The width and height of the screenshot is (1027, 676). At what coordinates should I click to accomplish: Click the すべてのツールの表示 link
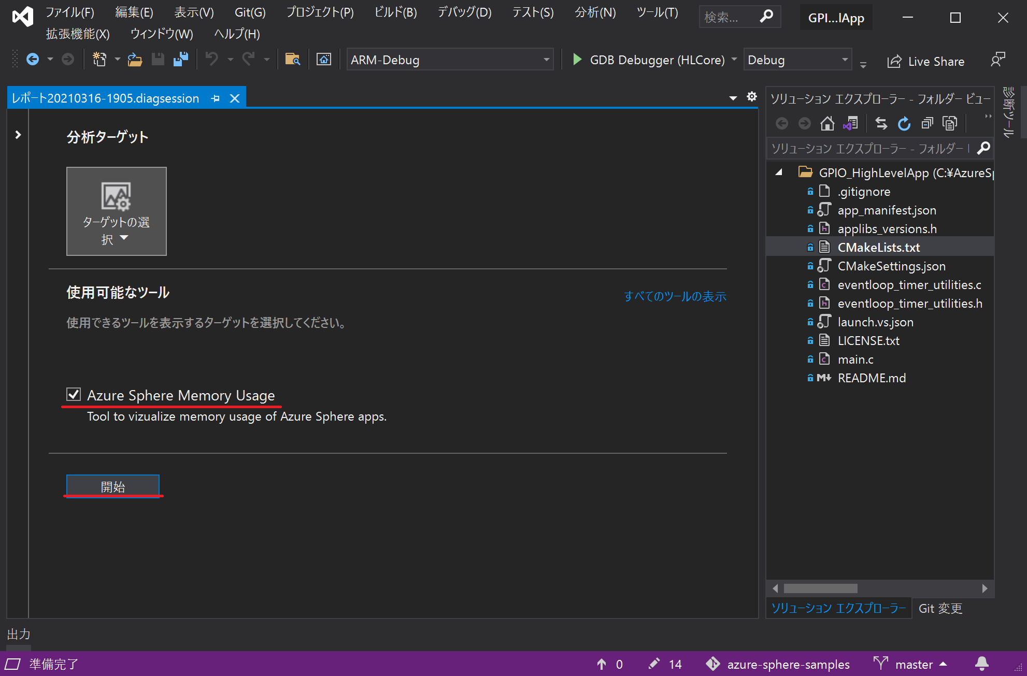click(675, 296)
